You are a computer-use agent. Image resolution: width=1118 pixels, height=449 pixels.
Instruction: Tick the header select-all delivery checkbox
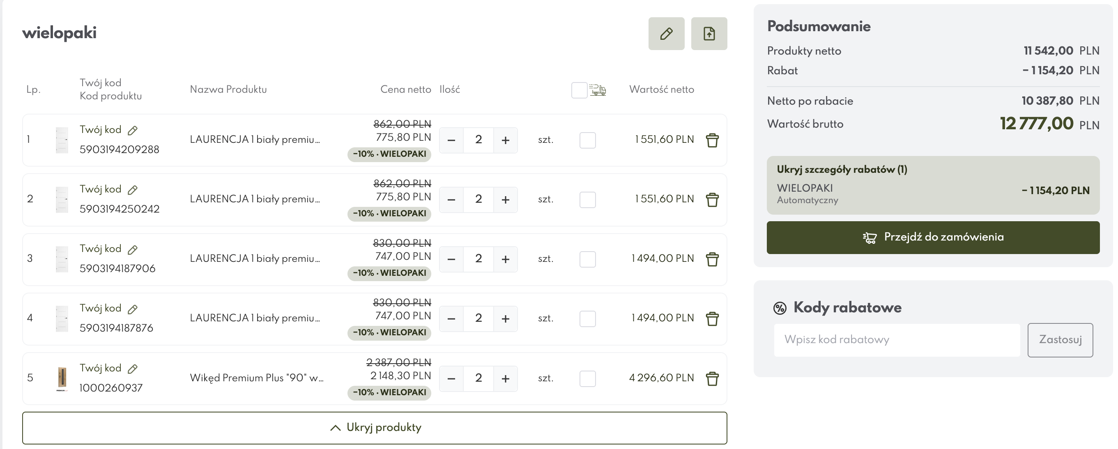(x=579, y=90)
